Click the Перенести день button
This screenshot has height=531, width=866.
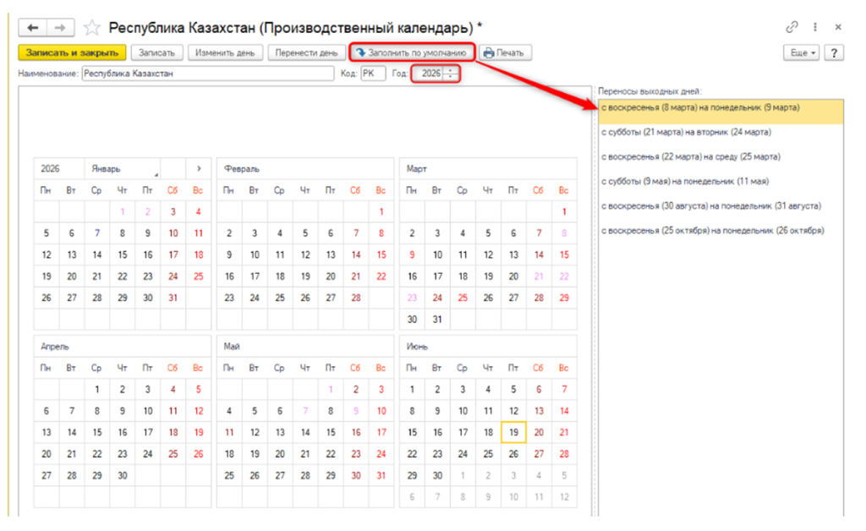point(306,52)
